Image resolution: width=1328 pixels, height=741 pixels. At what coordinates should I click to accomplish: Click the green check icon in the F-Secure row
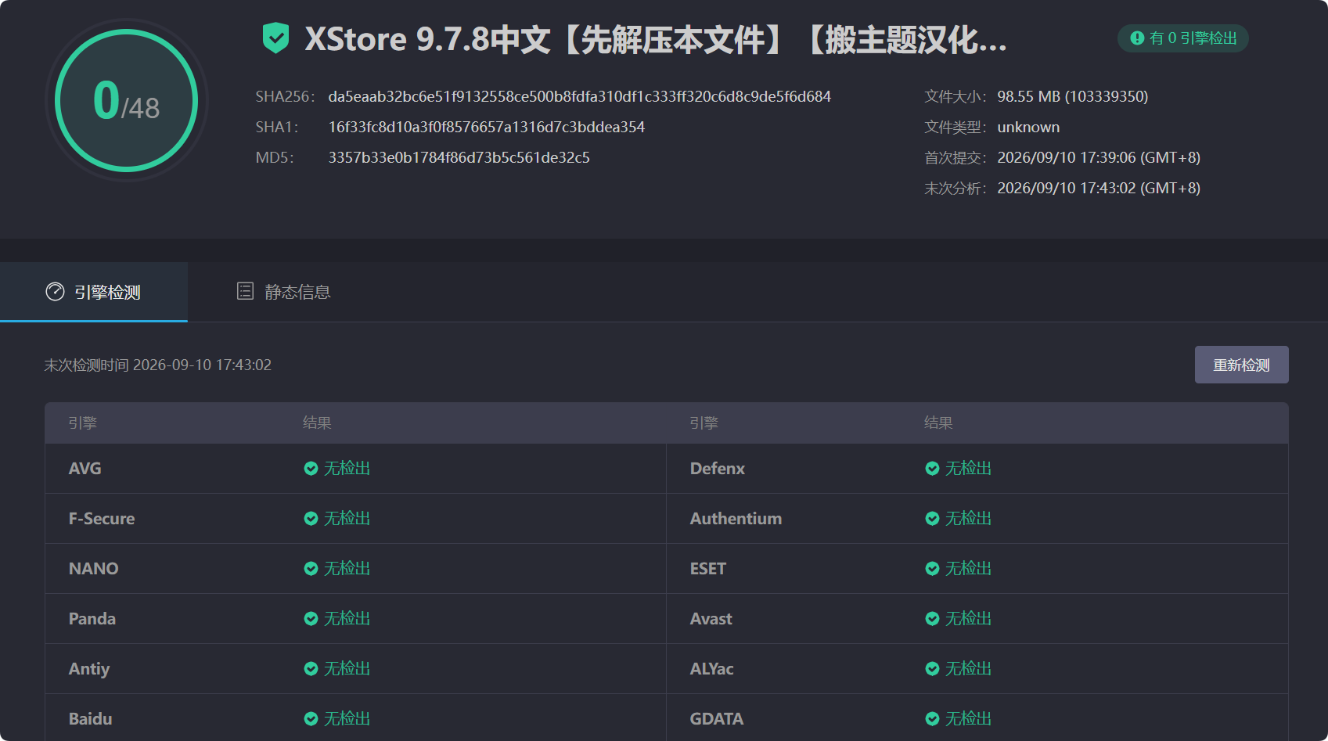pyautogui.click(x=311, y=519)
